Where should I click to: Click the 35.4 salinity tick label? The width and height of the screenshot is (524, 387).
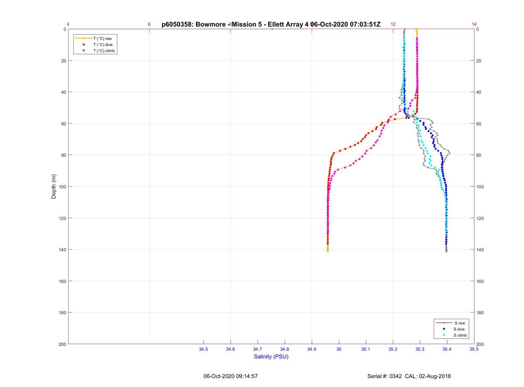[447, 349]
